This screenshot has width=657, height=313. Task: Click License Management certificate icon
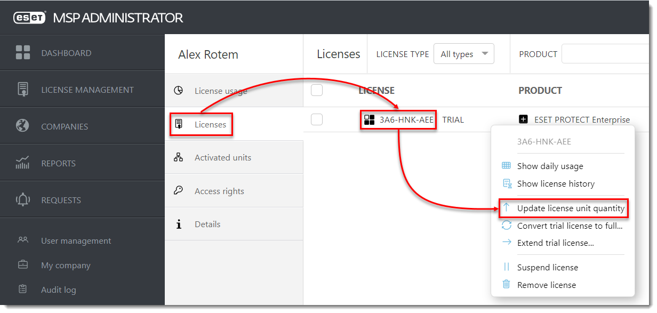[23, 90]
